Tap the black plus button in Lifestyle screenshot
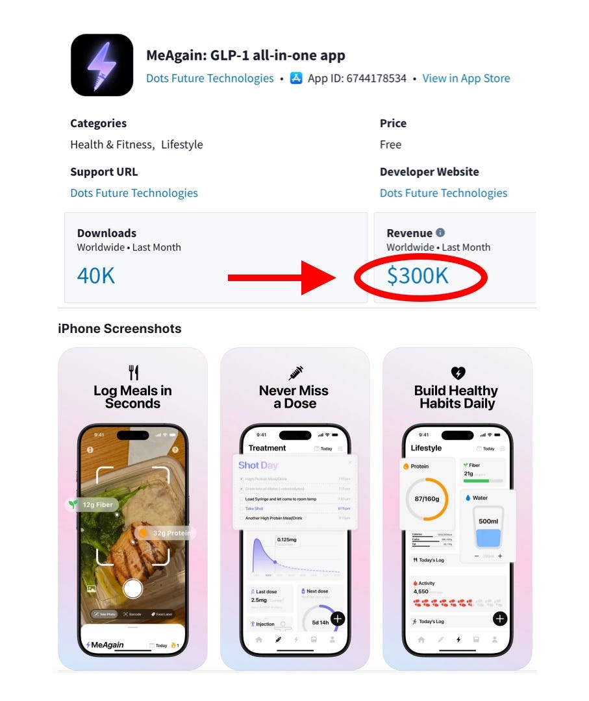589x701 pixels. point(499,619)
